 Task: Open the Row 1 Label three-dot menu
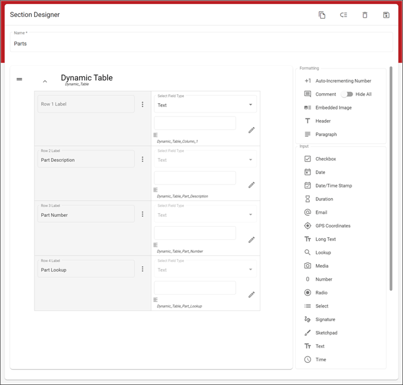click(142, 104)
